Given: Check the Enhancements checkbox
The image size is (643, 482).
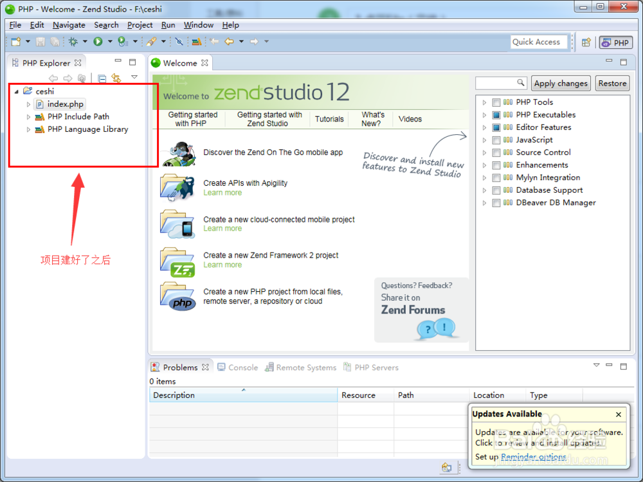Looking at the screenshot, I should 496,165.
